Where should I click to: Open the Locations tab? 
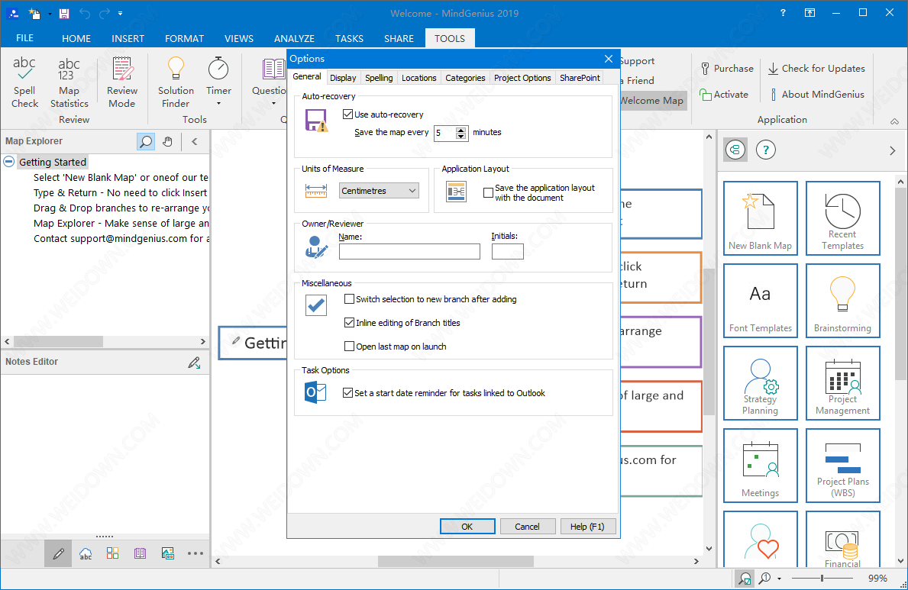pos(418,78)
